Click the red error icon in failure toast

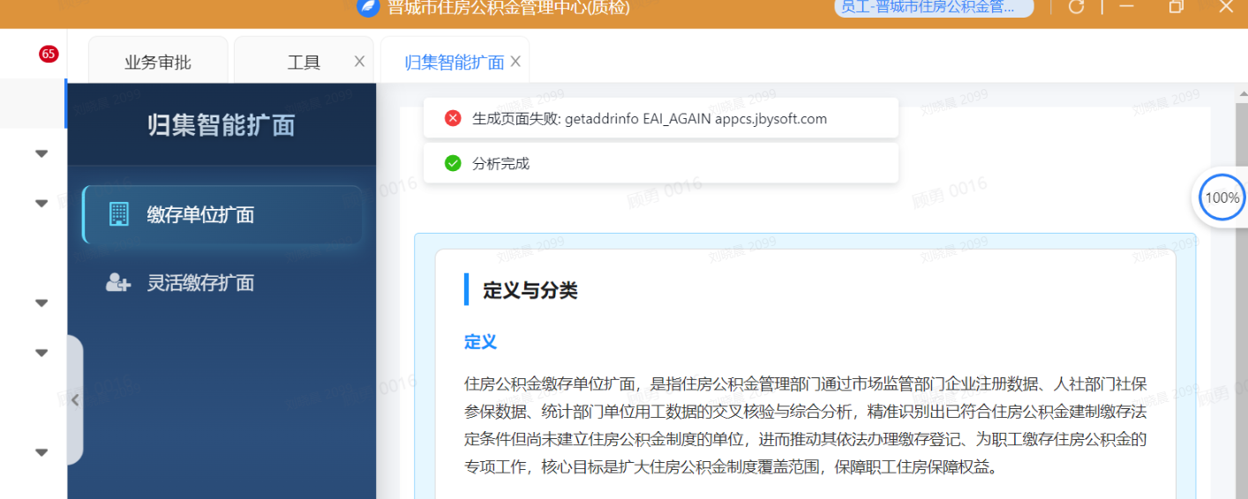click(x=453, y=118)
